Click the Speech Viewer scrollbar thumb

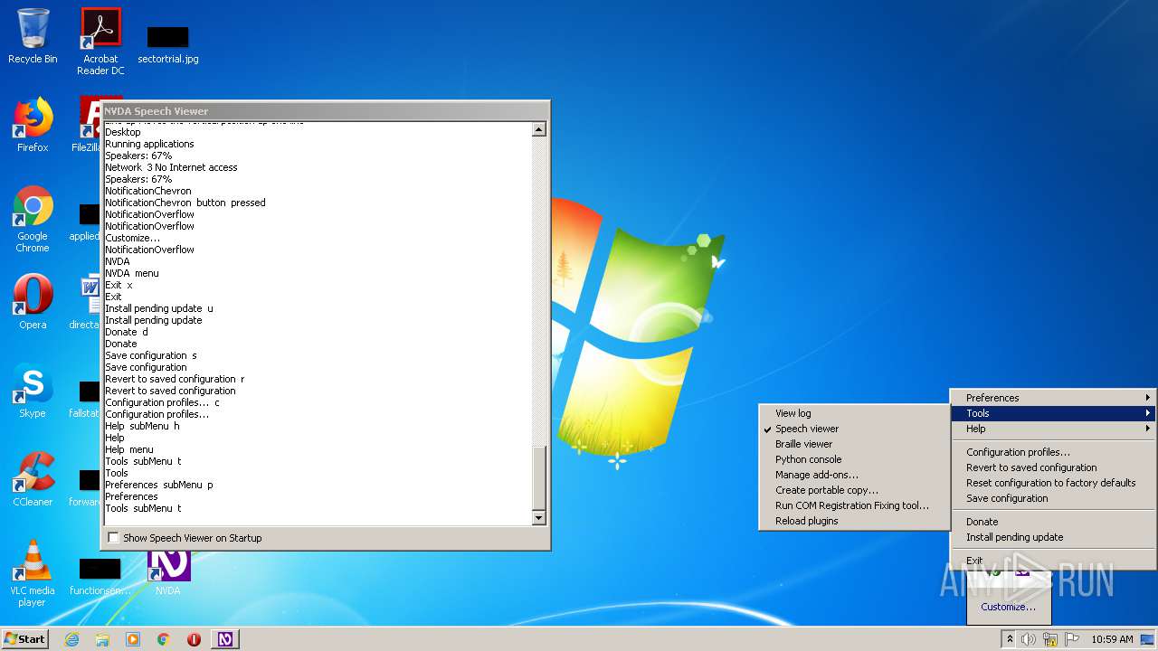point(539,477)
